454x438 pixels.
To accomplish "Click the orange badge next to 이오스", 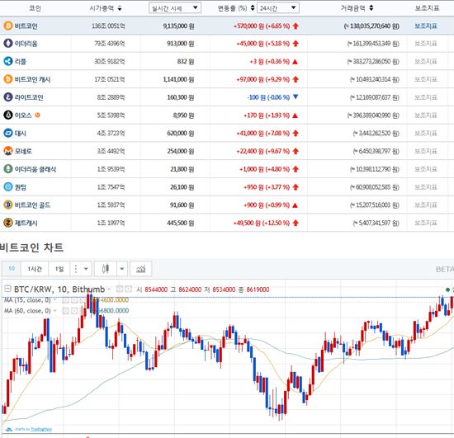I will pos(37,115).
